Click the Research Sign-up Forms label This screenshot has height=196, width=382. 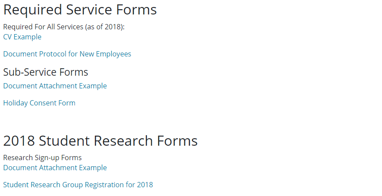click(42, 158)
